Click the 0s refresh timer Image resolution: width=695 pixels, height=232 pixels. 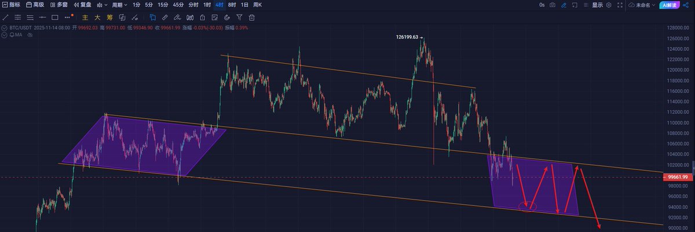click(x=542, y=5)
